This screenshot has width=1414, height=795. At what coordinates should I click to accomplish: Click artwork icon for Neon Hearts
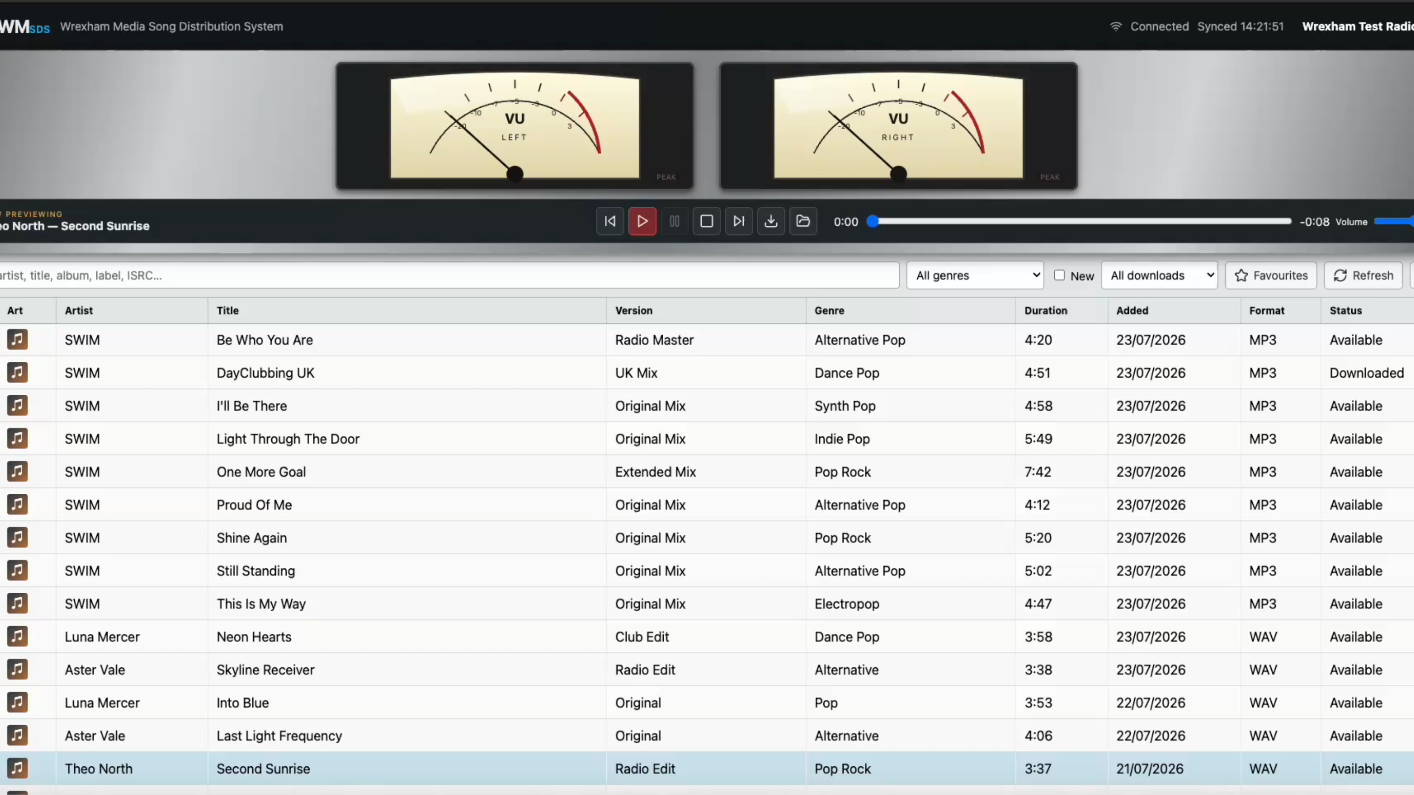coord(17,636)
